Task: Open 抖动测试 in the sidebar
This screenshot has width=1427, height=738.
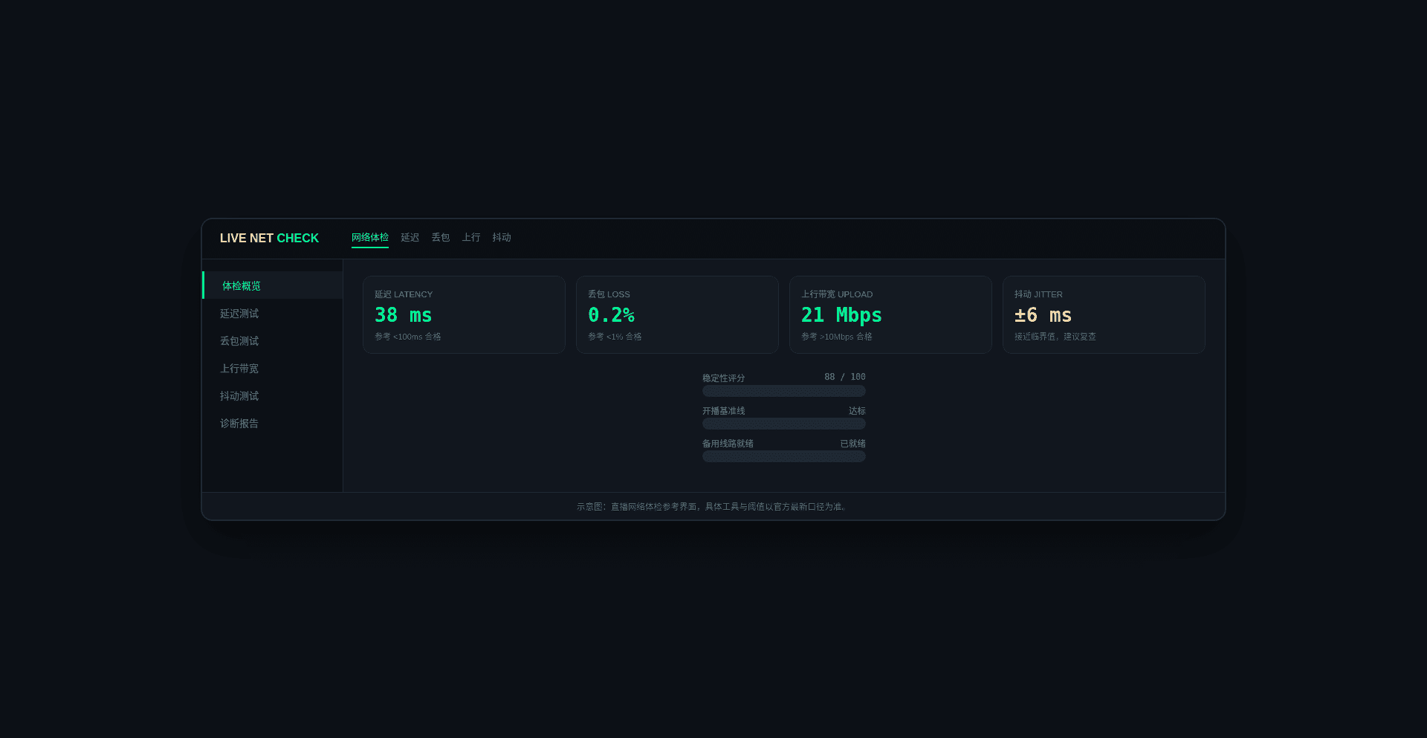Action: (x=273, y=396)
